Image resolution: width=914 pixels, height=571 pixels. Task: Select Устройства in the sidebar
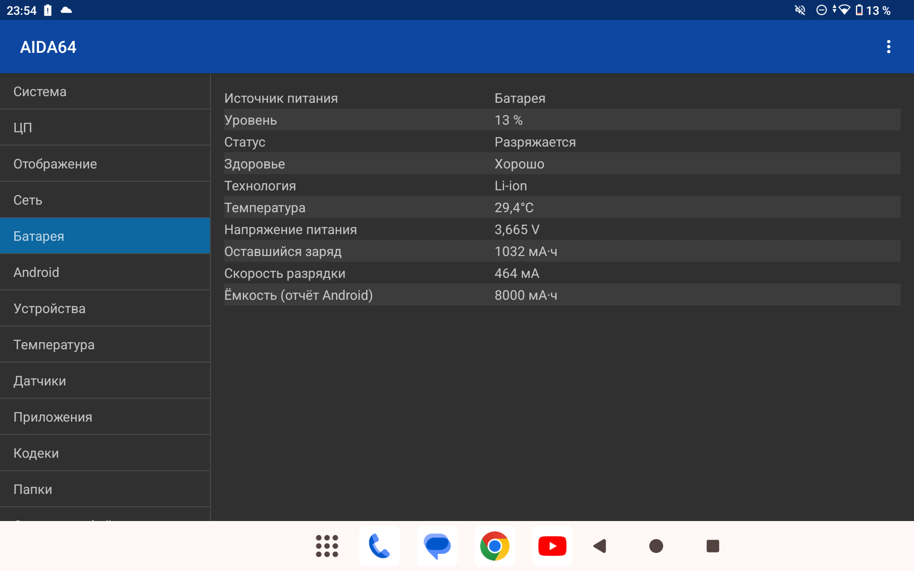click(105, 308)
